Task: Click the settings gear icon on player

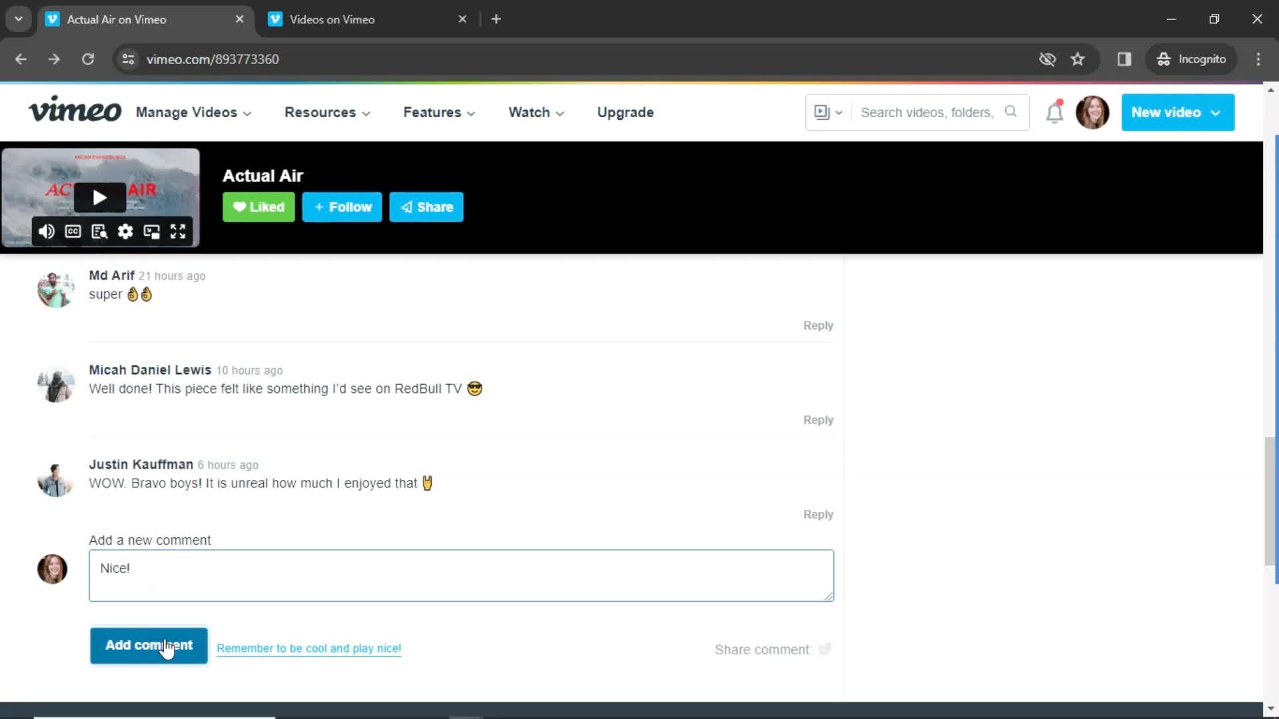Action: pyautogui.click(x=126, y=232)
